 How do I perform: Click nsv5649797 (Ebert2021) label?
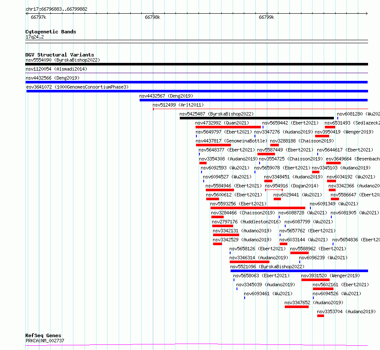pyautogui.click(x=224, y=132)
